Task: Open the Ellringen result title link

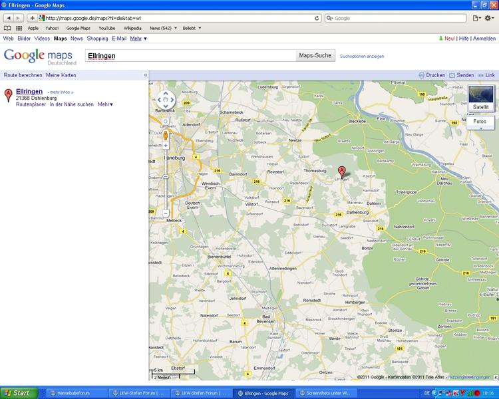Action: [x=29, y=91]
